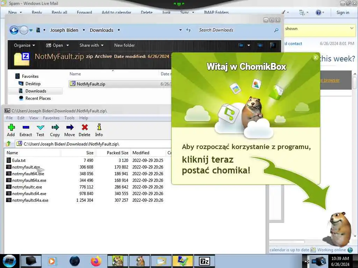This screenshot has width=358, height=268.
Task: Open Firefox from the taskbar
Action: (96, 261)
